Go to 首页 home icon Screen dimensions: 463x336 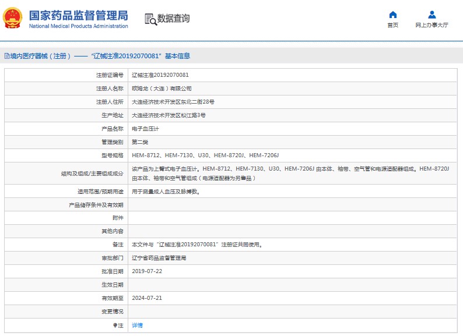392,15
